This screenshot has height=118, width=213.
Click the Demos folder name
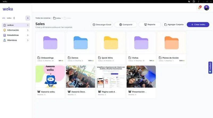click(75, 58)
